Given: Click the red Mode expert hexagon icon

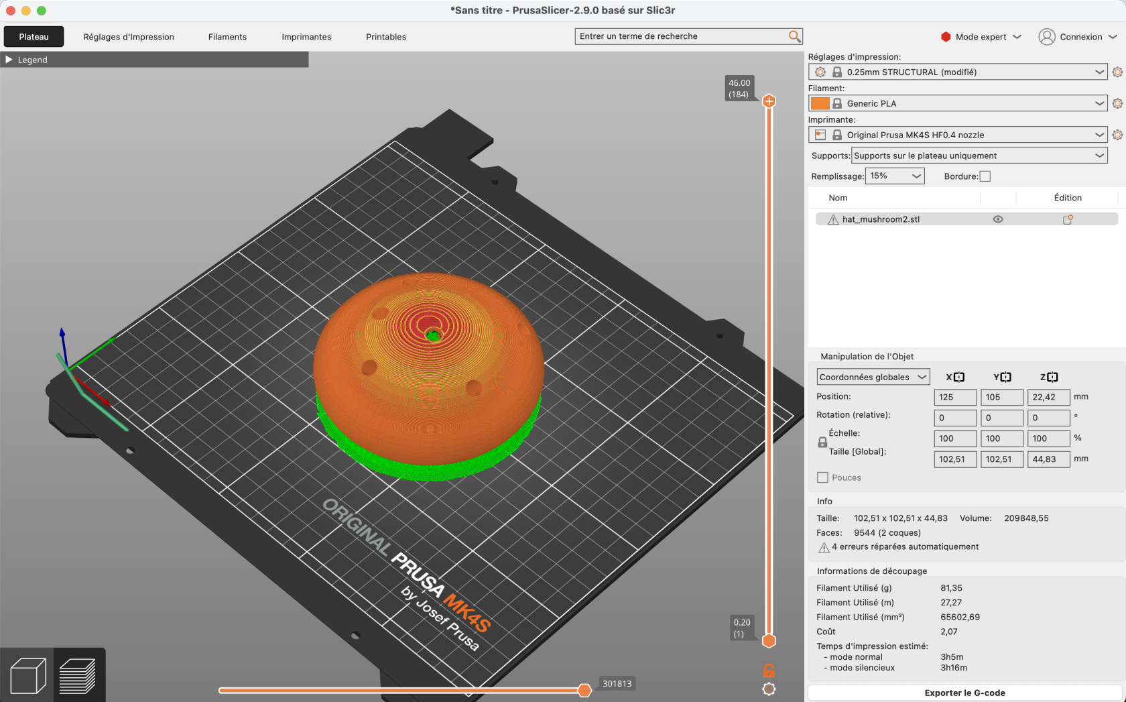Looking at the screenshot, I should 946,37.
